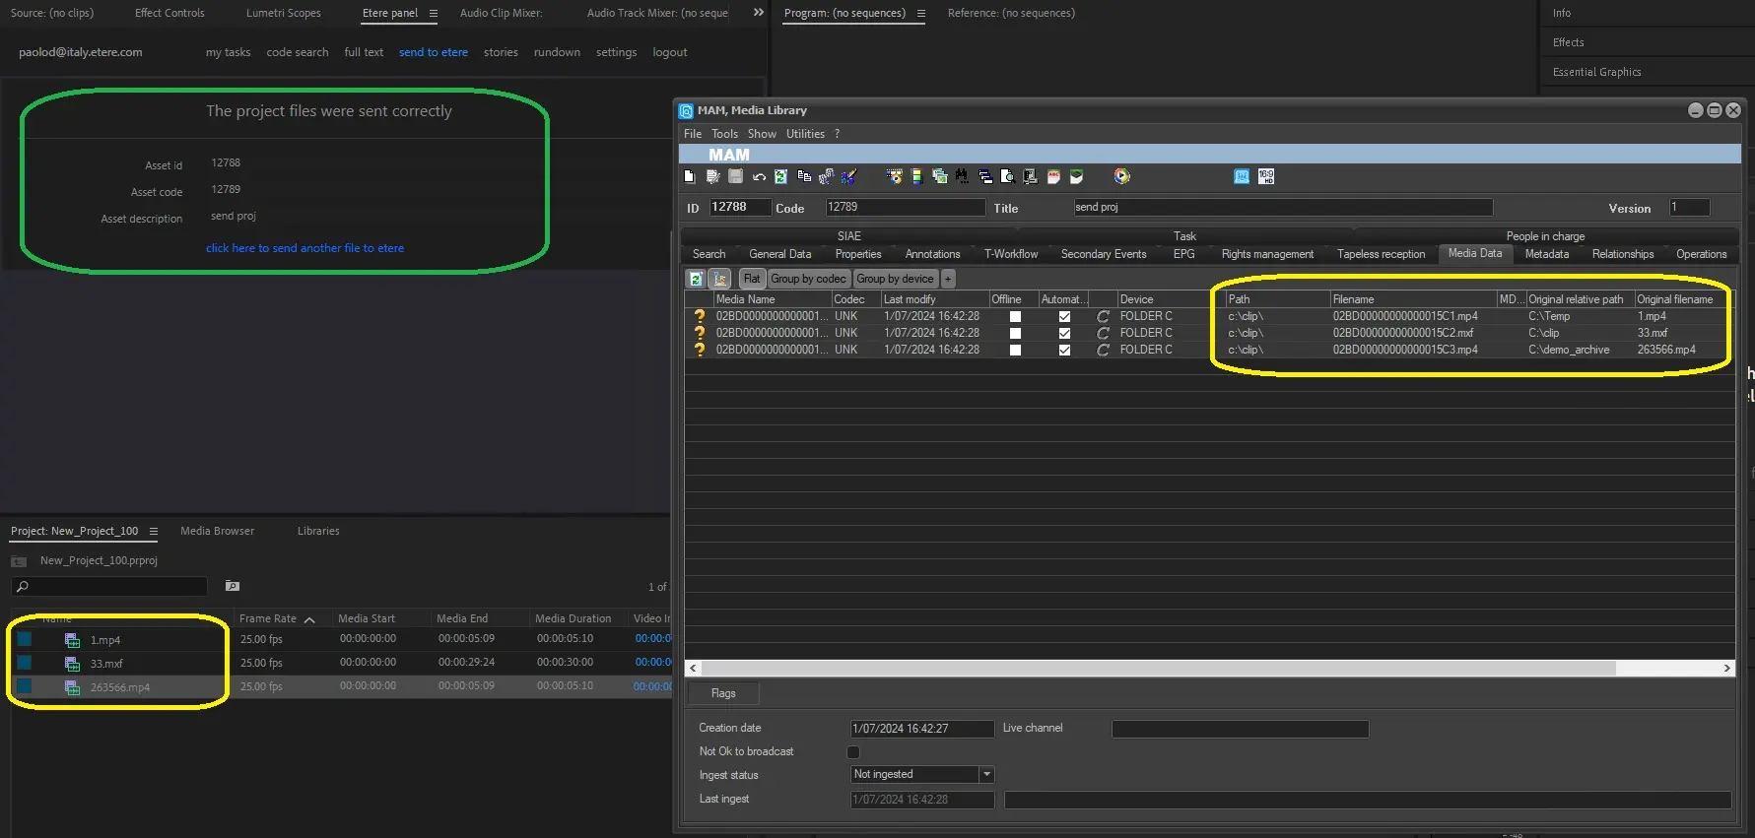Click the Title field containing 'send proj'

click(1282, 208)
